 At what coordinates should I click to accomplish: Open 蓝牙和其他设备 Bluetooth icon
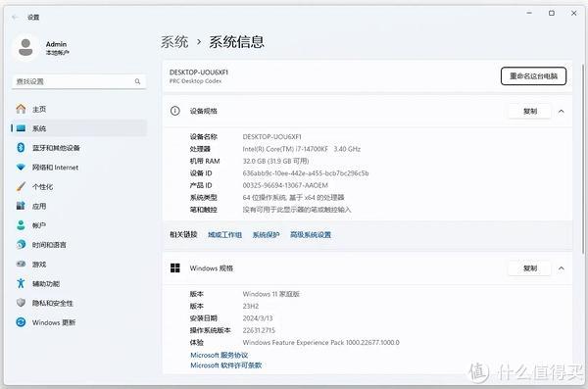pos(21,148)
